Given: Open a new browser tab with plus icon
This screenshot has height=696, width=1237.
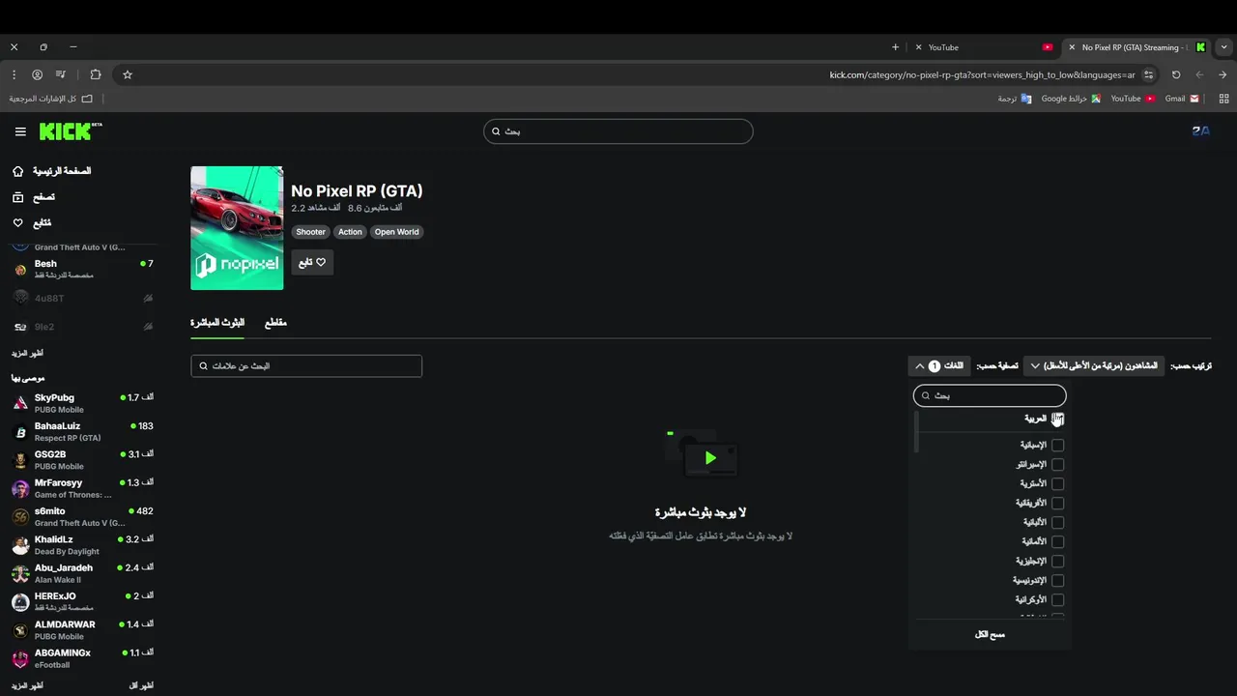Looking at the screenshot, I should [x=895, y=46].
